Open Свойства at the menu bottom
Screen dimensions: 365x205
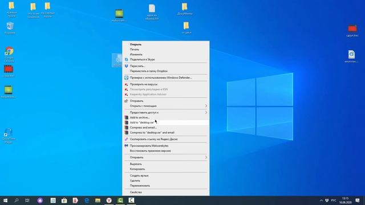[166, 192]
